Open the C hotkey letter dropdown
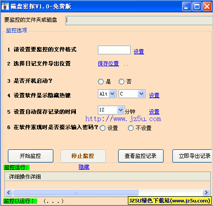 tap(141, 94)
